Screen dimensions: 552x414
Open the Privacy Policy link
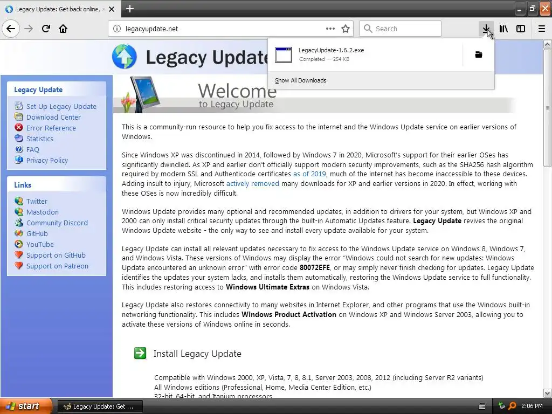pos(47,161)
